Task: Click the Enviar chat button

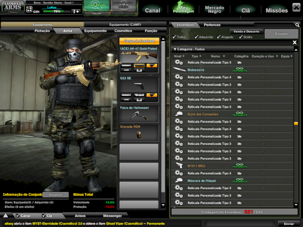Action: (x=289, y=224)
